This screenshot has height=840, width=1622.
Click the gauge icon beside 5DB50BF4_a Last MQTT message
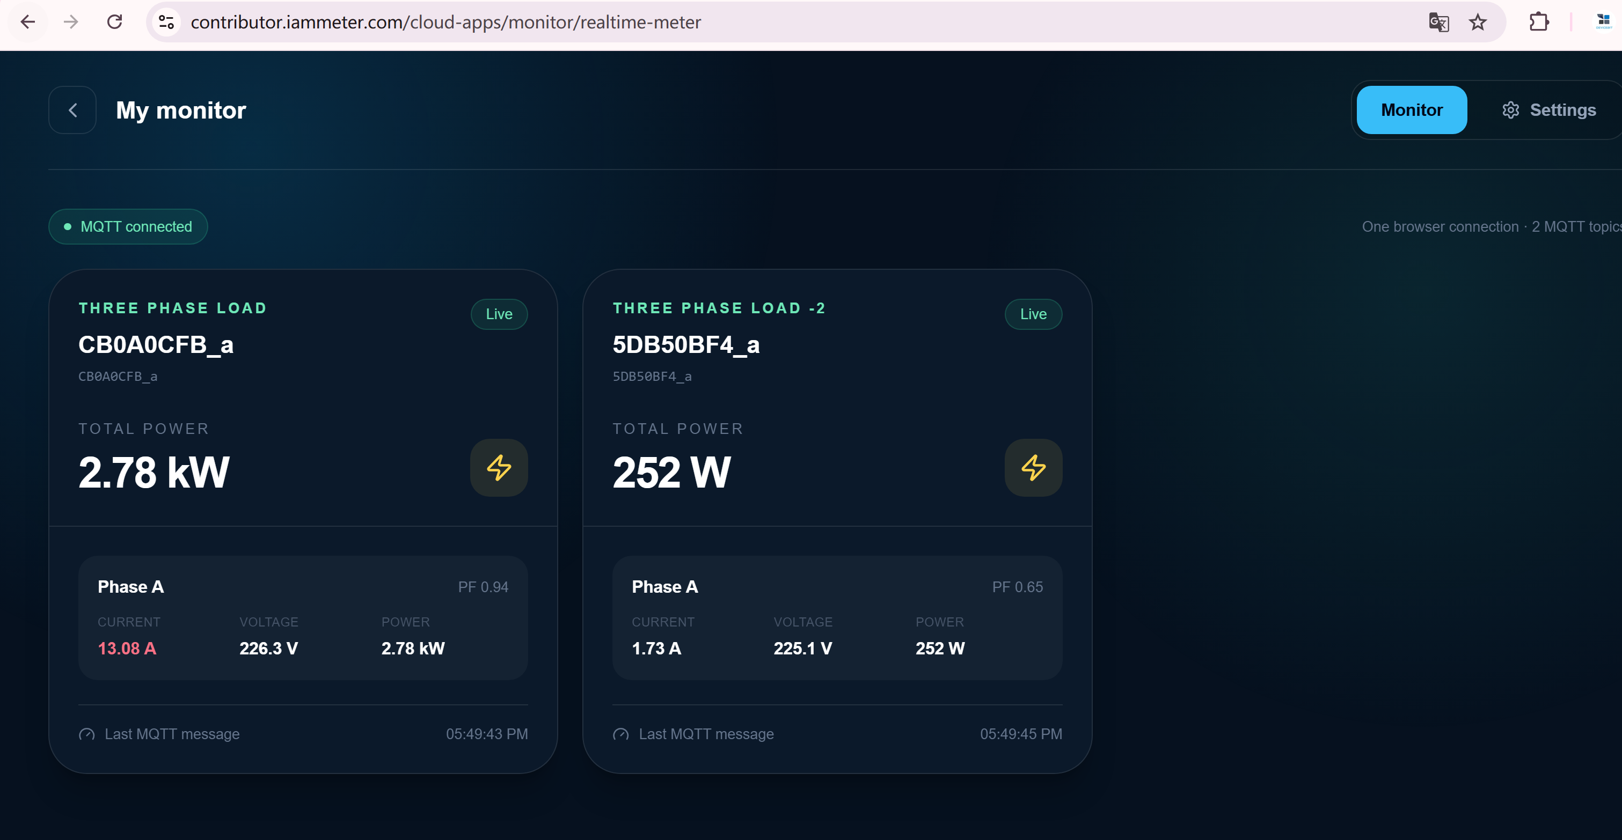coord(621,734)
